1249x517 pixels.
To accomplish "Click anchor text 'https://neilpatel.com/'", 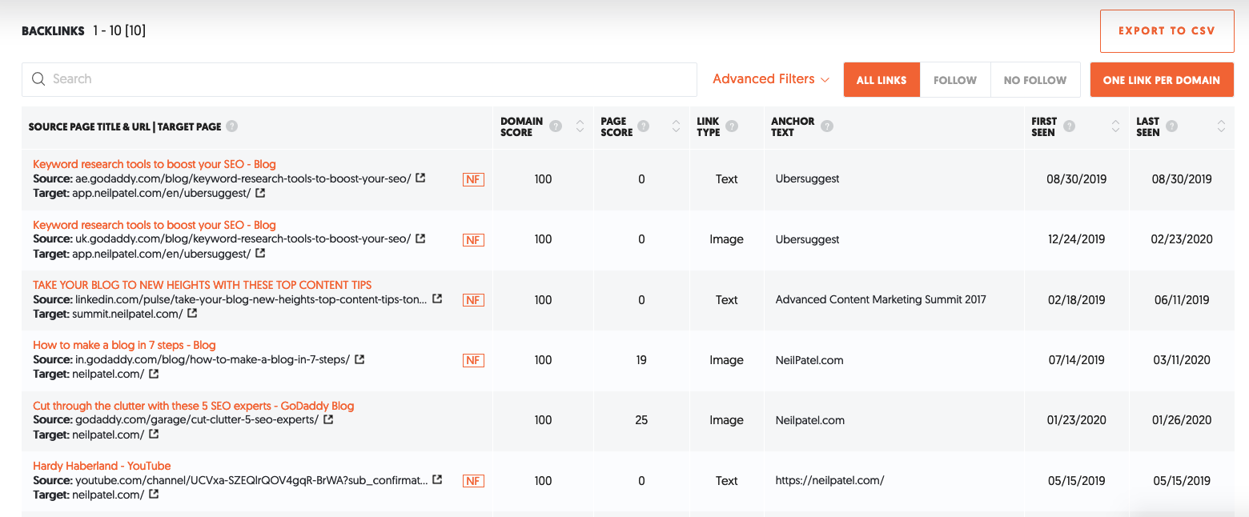I will (829, 480).
